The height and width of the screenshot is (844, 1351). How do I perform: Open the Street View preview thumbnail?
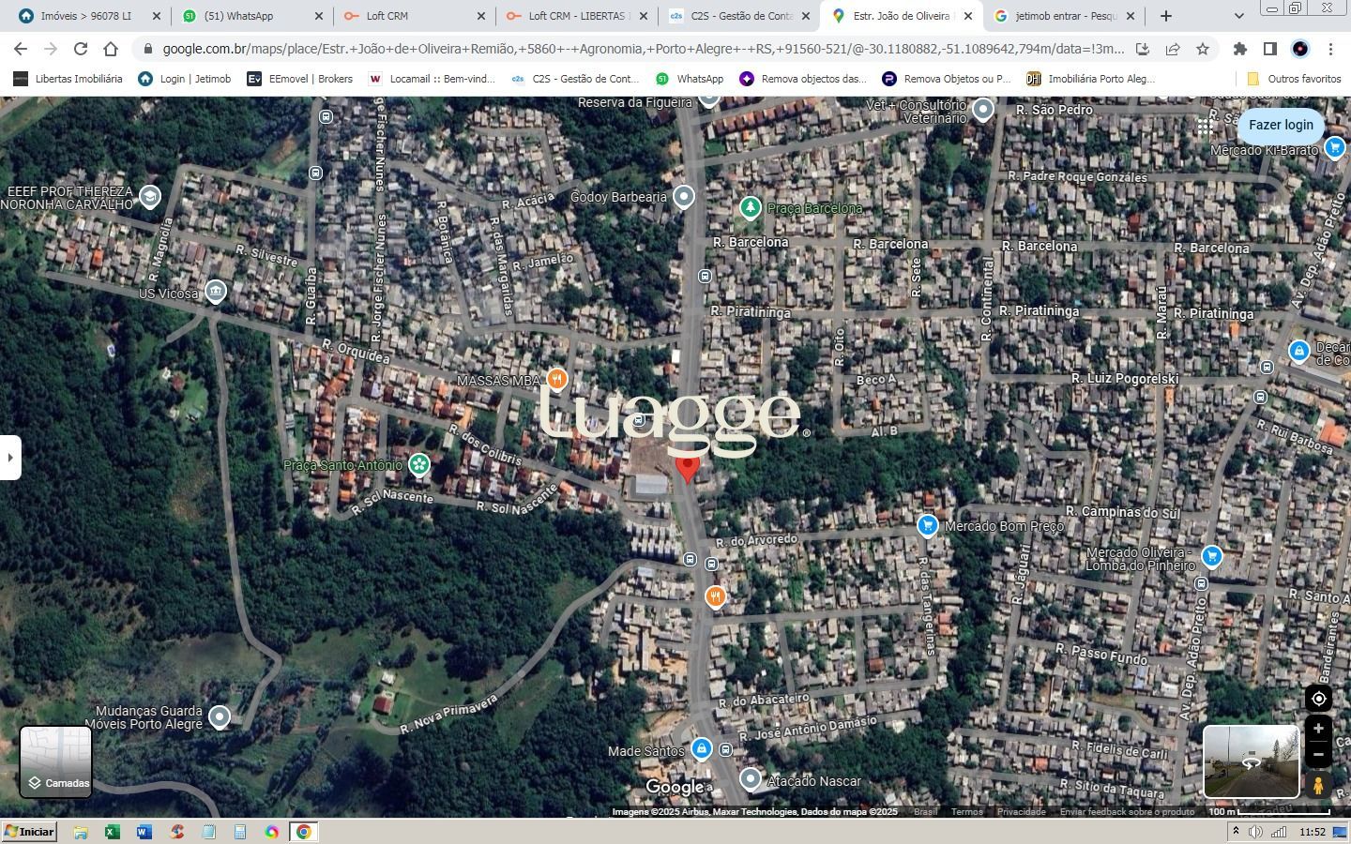[x=1251, y=761]
